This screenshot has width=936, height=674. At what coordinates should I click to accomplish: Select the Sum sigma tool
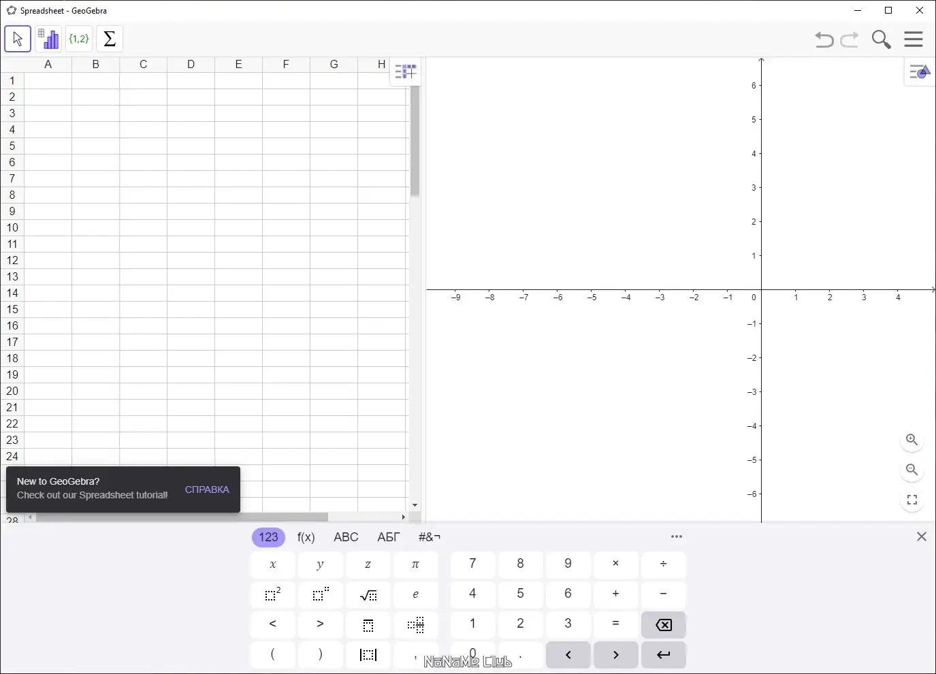click(110, 39)
